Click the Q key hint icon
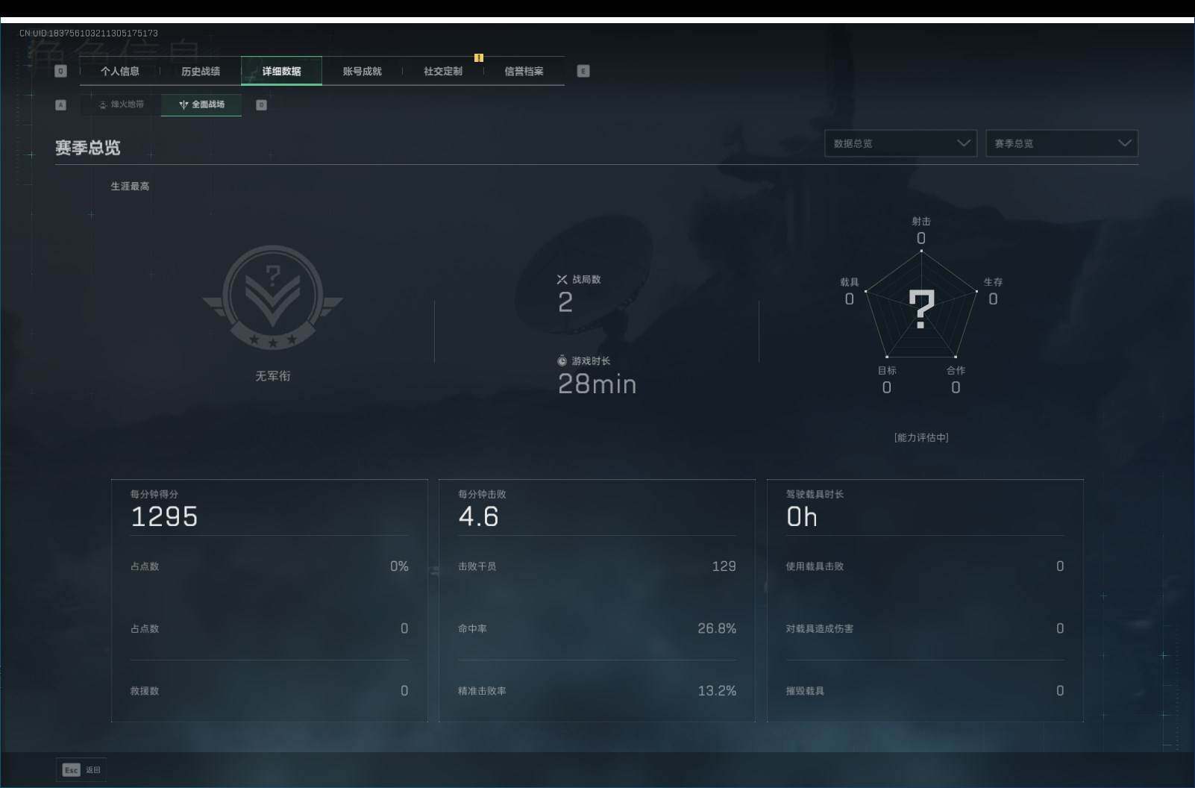Image resolution: width=1195 pixels, height=788 pixels. pyautogui.click(x=61, y=71)
